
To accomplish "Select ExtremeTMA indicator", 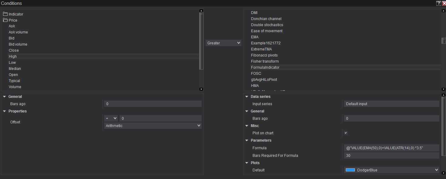I will pos(261,49).
